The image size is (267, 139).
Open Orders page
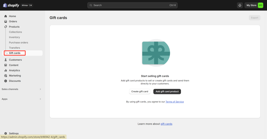(13, 21)
